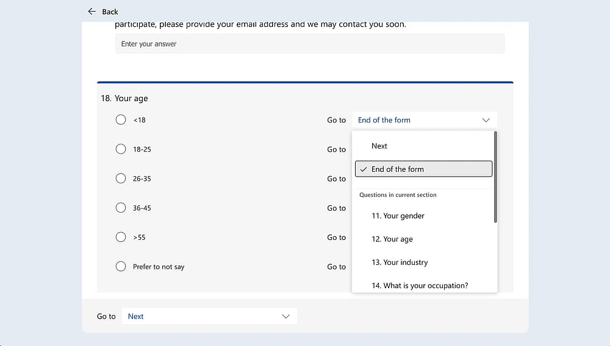Branch to 11. Your gender
The image size is (610, 346).
coord(424,216)
